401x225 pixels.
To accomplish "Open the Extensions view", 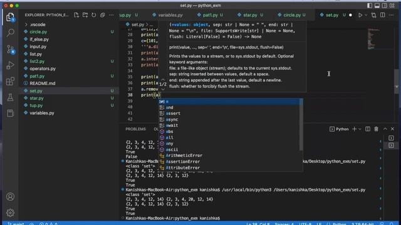I will coord(10,81).
